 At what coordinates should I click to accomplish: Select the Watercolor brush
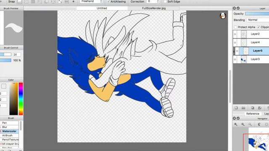pyautogui.click(x=9, y=131)
